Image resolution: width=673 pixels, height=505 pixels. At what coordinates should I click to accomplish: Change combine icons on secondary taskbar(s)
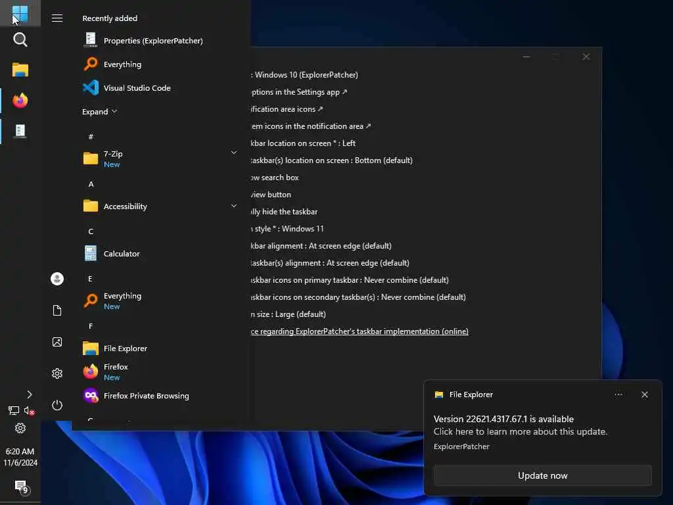coord(359,297)
